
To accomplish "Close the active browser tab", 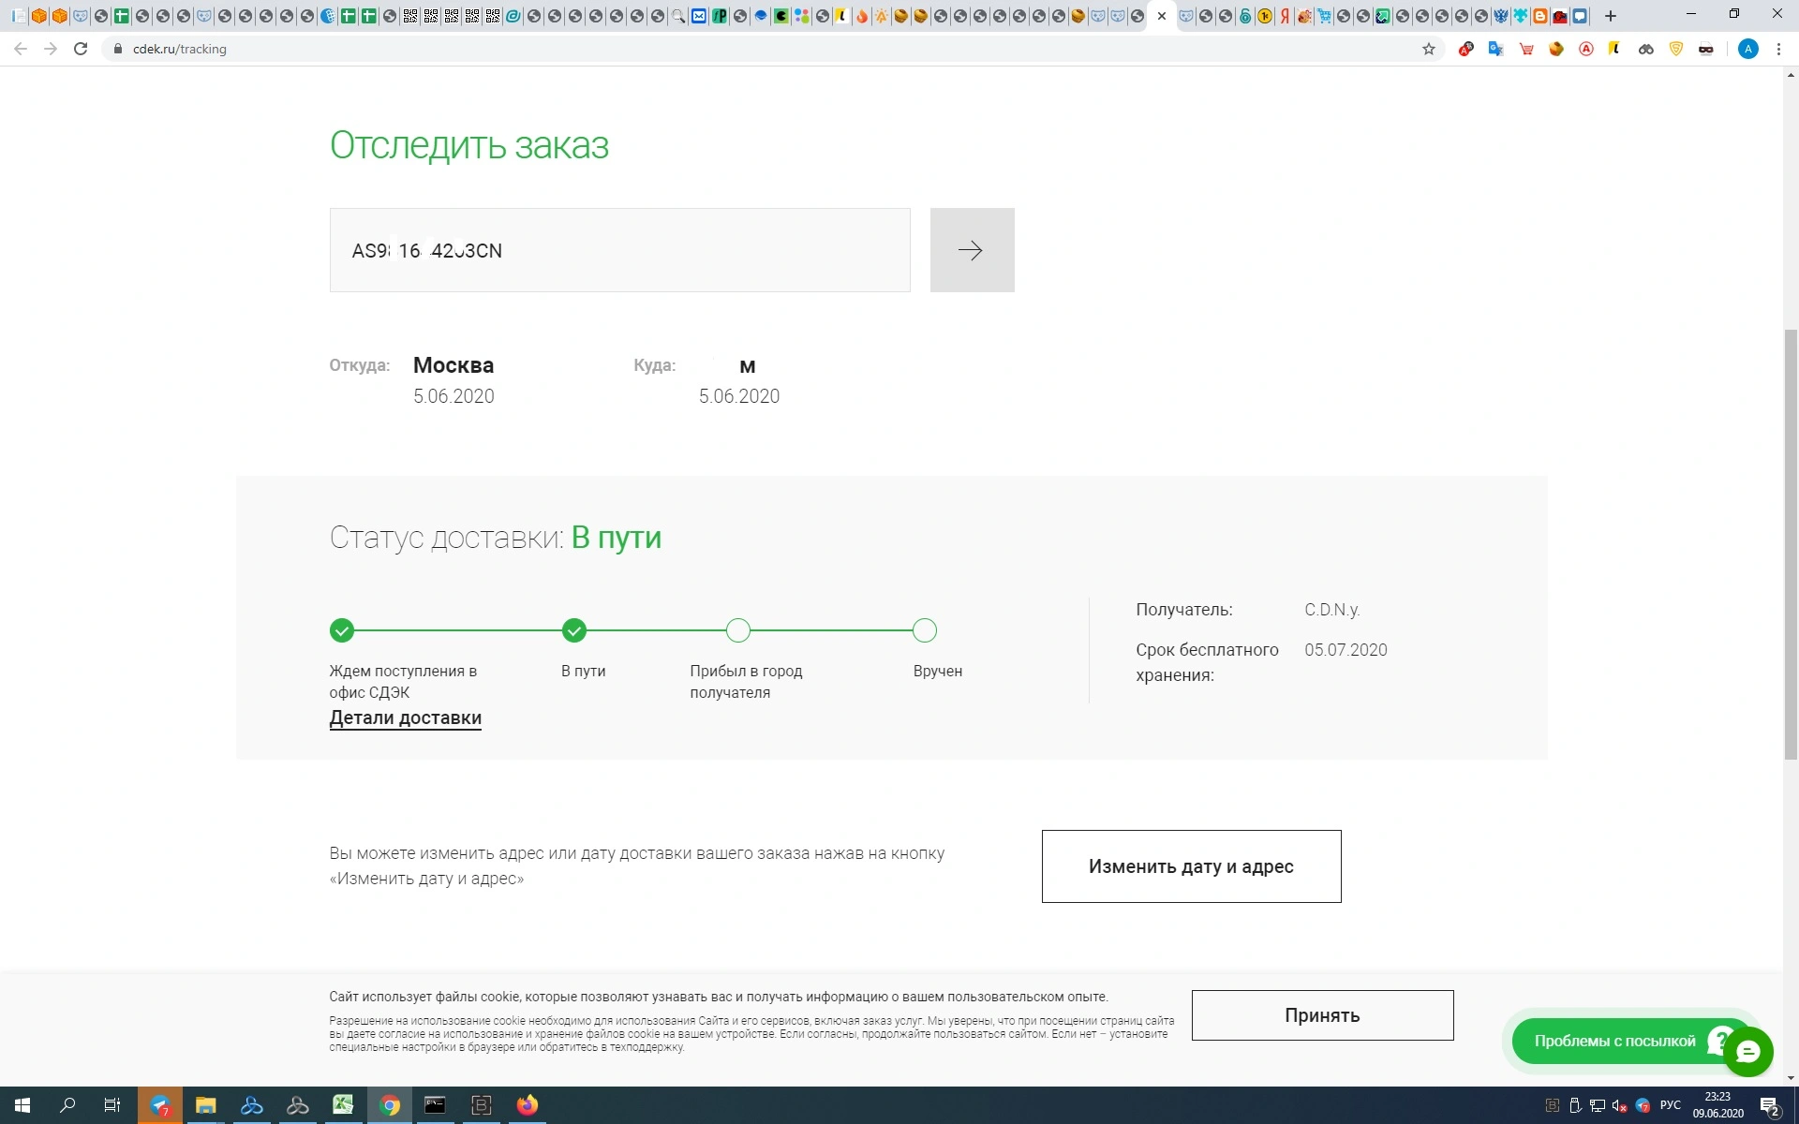I will 1162,16.
